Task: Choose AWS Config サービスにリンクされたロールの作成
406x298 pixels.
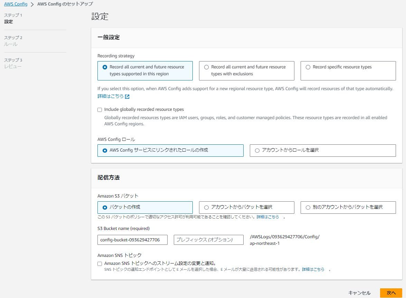Action: (105, 150)
